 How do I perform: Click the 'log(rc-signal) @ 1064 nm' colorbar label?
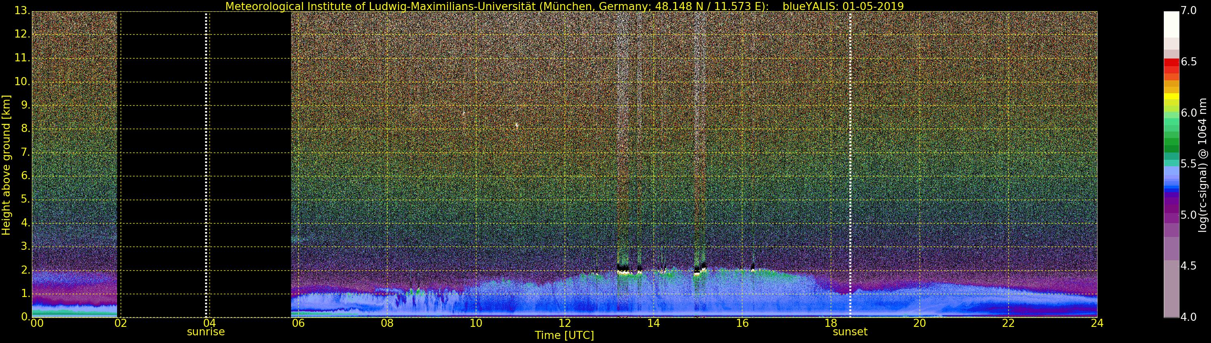pos(1203,165)
